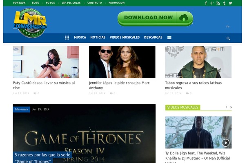Open the Twitter social icon
Screen dimensions: 245x163
pos(230,3)
